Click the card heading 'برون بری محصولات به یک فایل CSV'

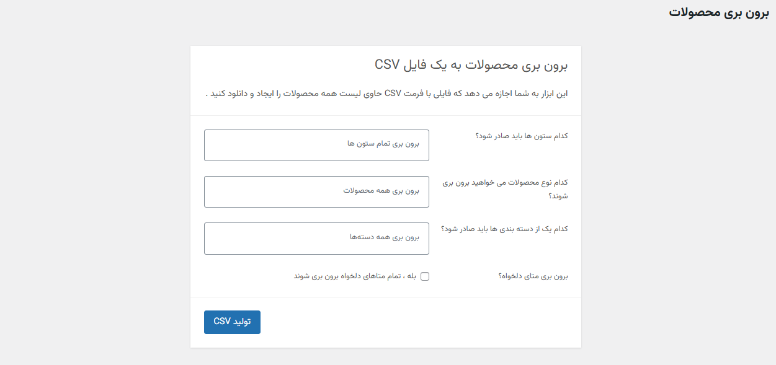(x=471, y=65)
